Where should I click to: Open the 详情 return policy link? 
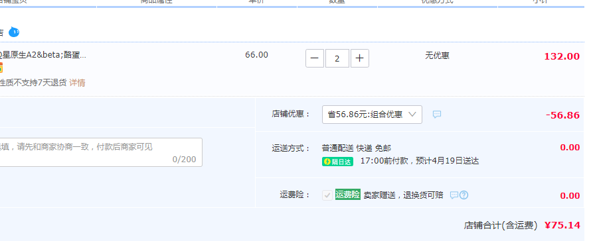click(77, 83)
